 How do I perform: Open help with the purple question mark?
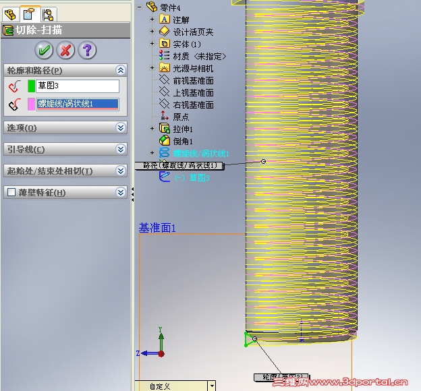click(87, 50)
